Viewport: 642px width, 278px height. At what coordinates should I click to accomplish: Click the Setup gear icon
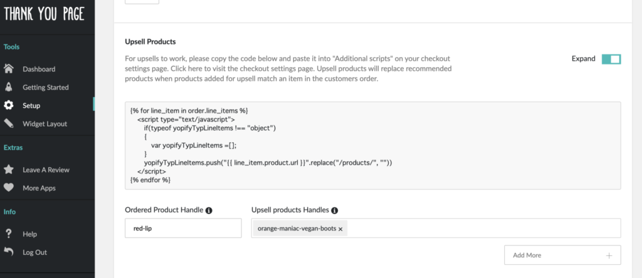[x=9, y=105]
